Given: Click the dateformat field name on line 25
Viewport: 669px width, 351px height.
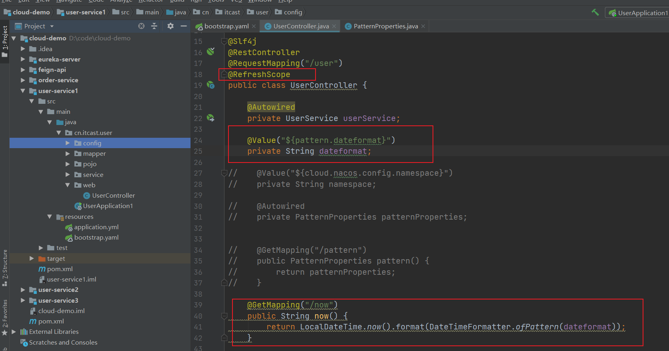Looking at the screenshot, I should [x=343, y=151].
